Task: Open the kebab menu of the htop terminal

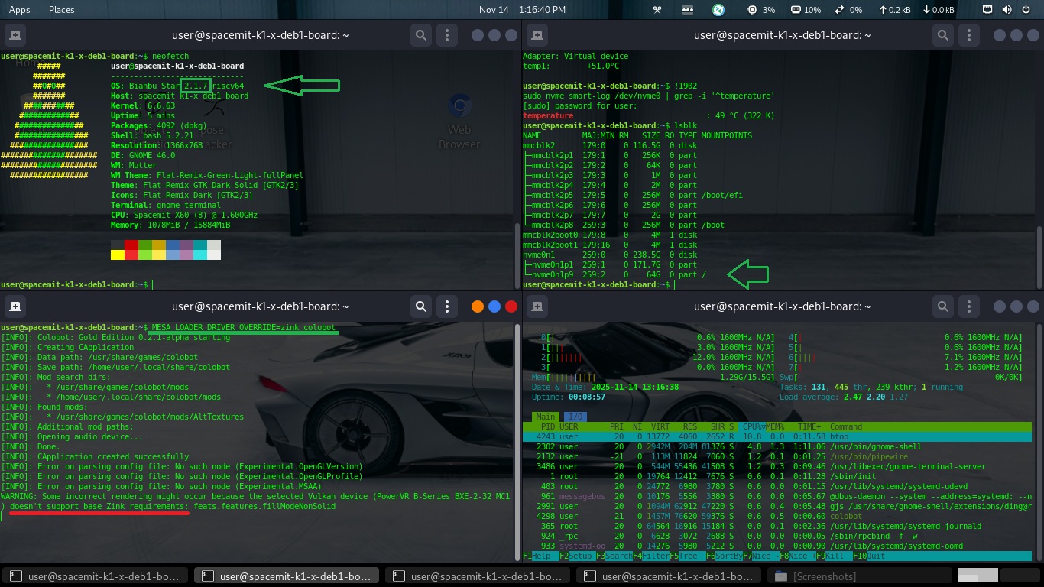Action: (x=969, y=306)
